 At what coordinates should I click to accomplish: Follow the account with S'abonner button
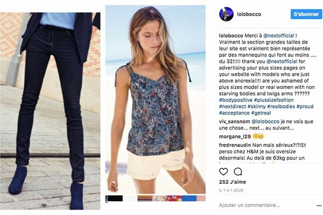click(x=306, y=14)
